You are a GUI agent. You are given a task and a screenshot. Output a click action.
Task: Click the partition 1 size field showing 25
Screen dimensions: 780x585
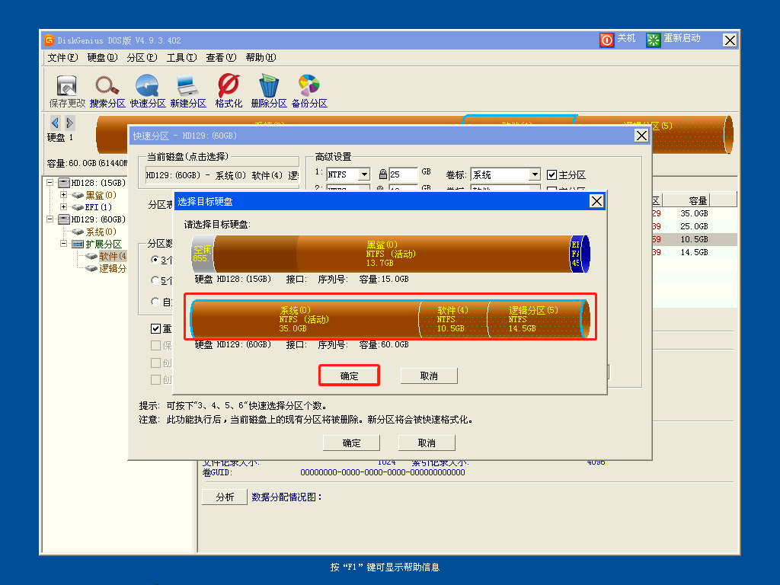click(x=403, y=174)
